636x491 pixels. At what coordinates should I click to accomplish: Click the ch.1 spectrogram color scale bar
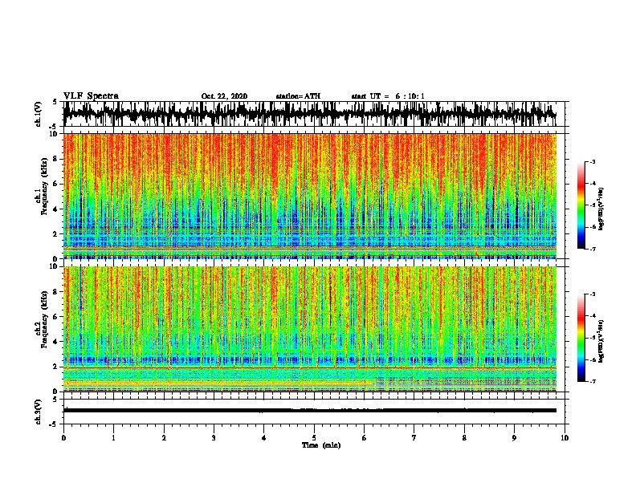pos(581,205)
